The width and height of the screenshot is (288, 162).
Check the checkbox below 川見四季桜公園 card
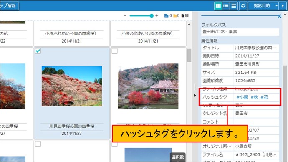38,144
